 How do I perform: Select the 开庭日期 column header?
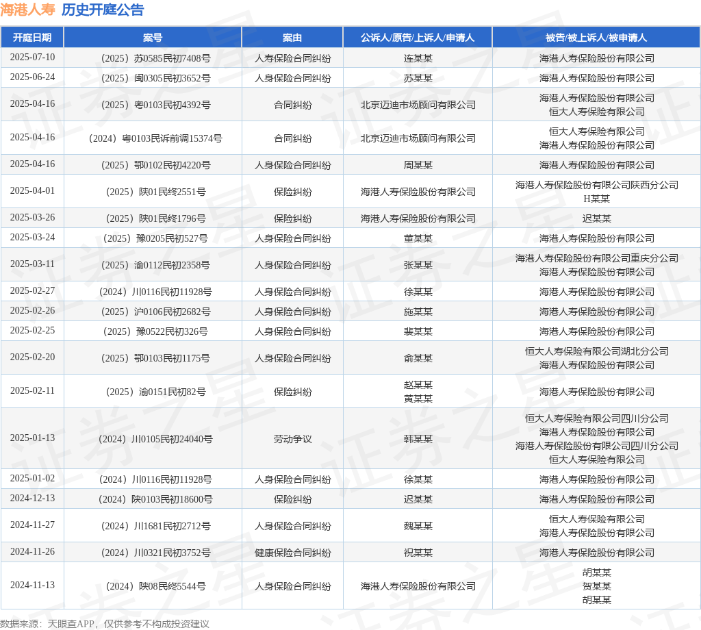pos(32,38)
